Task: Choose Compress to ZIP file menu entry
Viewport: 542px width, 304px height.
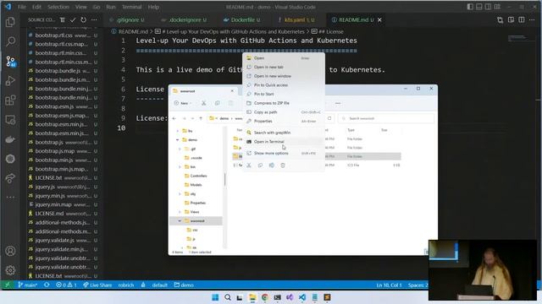Action: (x=284, y=103)
